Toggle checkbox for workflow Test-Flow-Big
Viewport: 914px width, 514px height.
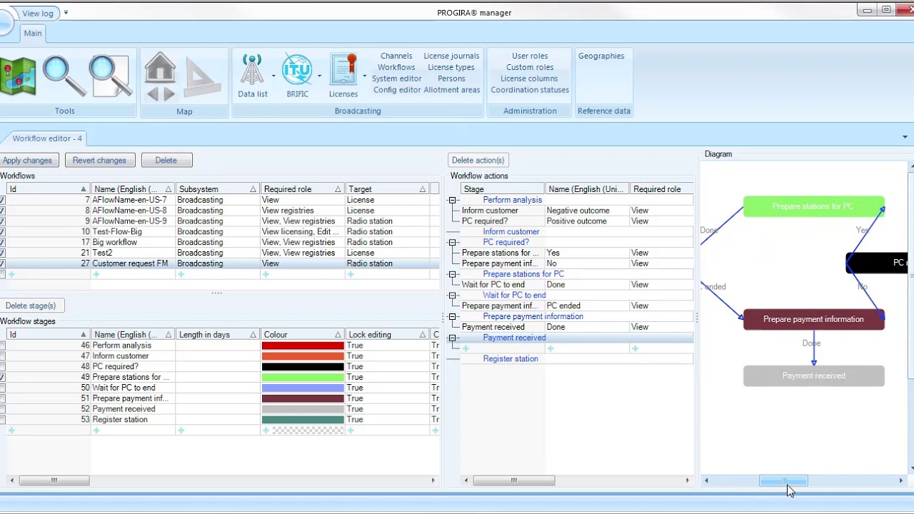click(2, 232)
